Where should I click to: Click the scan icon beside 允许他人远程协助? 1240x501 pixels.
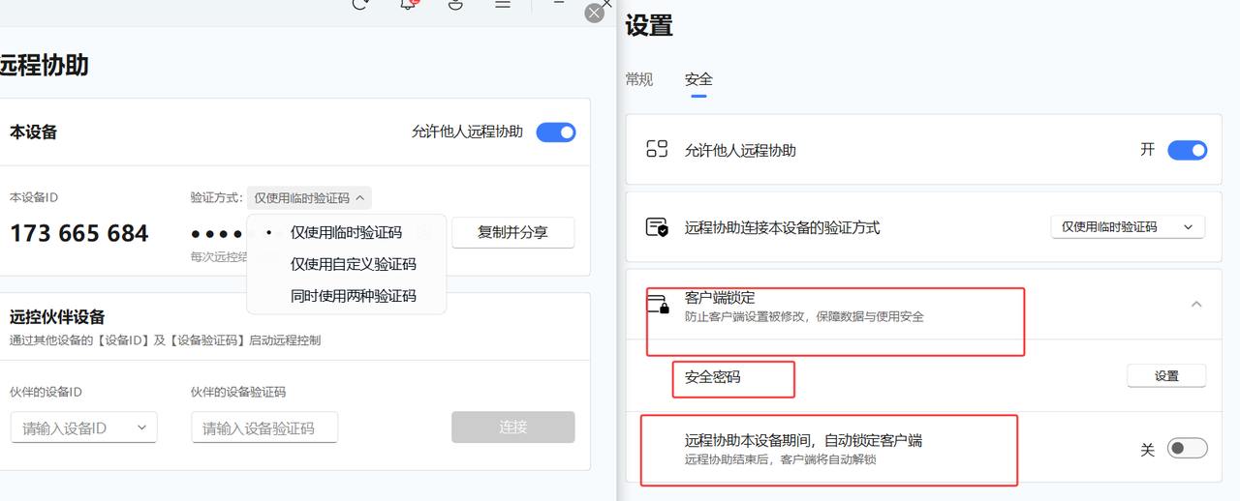tap(657, 150)
